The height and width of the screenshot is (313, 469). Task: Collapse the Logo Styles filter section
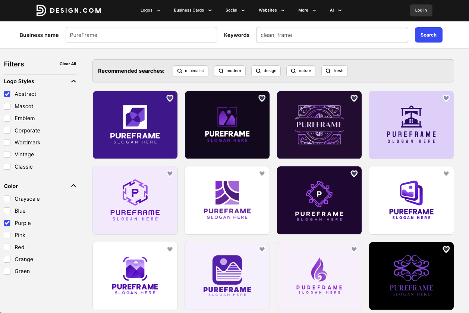coord(73,81)
